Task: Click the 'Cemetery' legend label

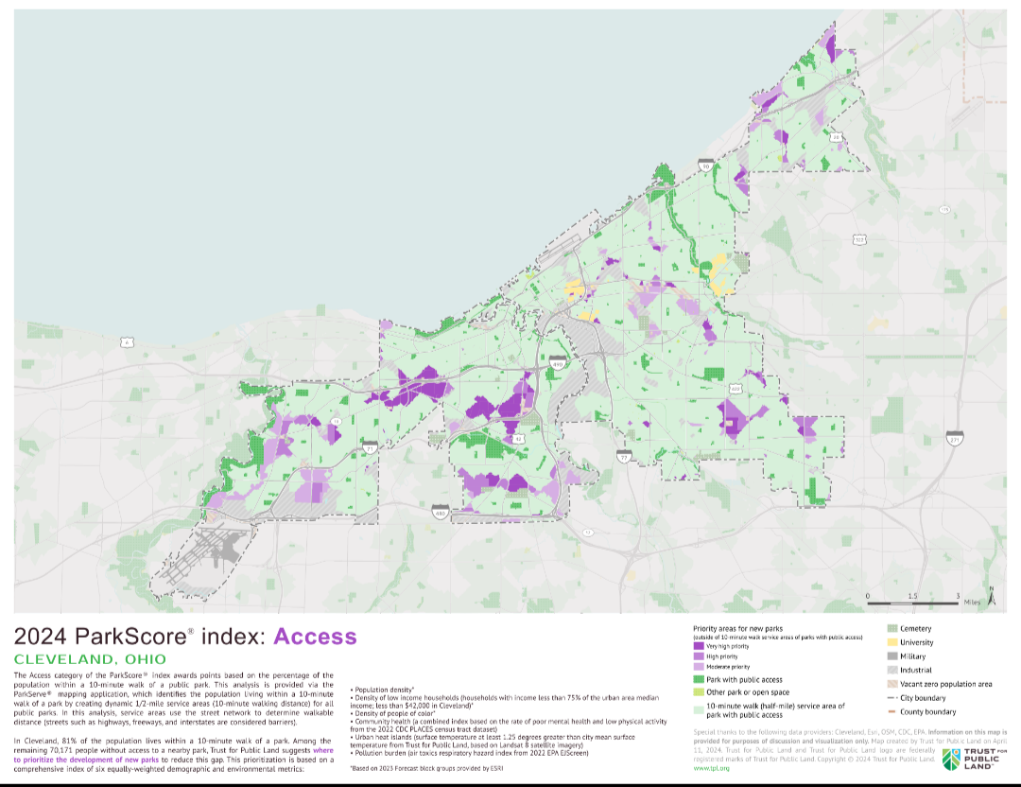Action: (x=915, y=629)
